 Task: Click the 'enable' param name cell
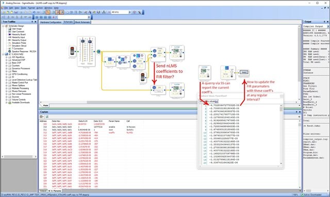pyautogui.click(x=112, y=127)
